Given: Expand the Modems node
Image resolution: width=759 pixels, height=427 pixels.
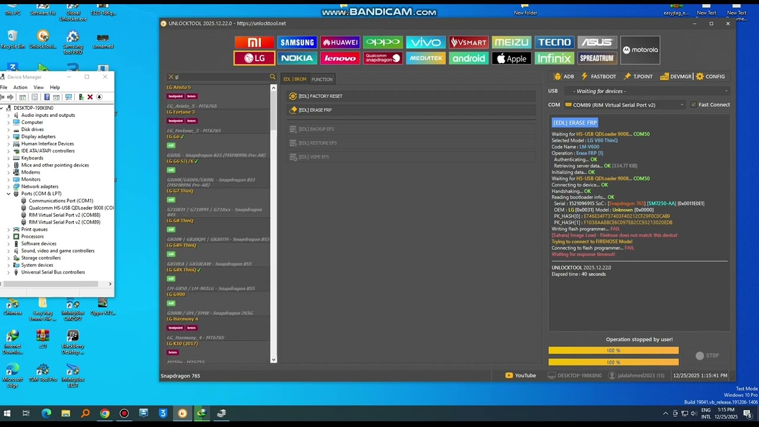Looking at the screenshot, I should click(9, 173).
